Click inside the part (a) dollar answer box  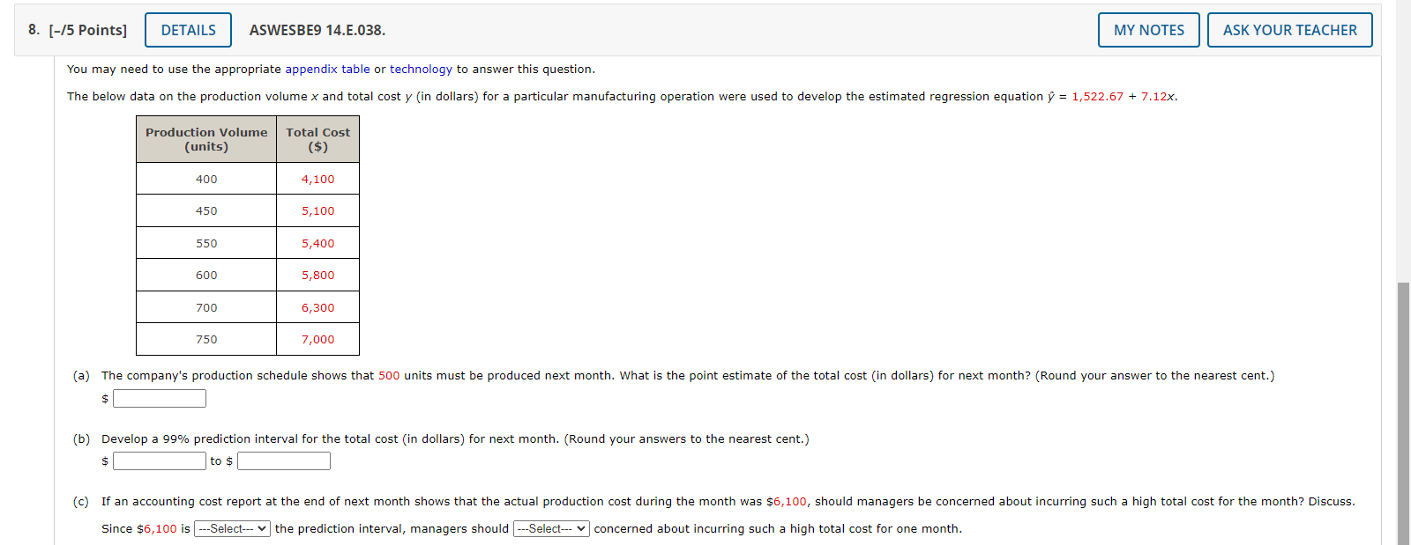click(160, 398)
